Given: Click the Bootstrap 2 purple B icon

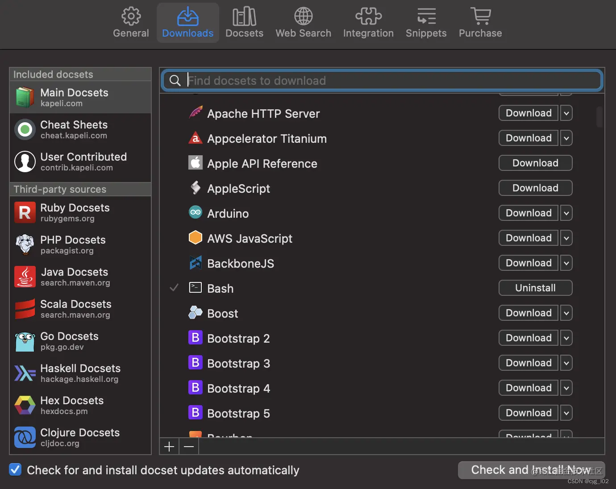Looking at the screenshot, I should point(196,337).
